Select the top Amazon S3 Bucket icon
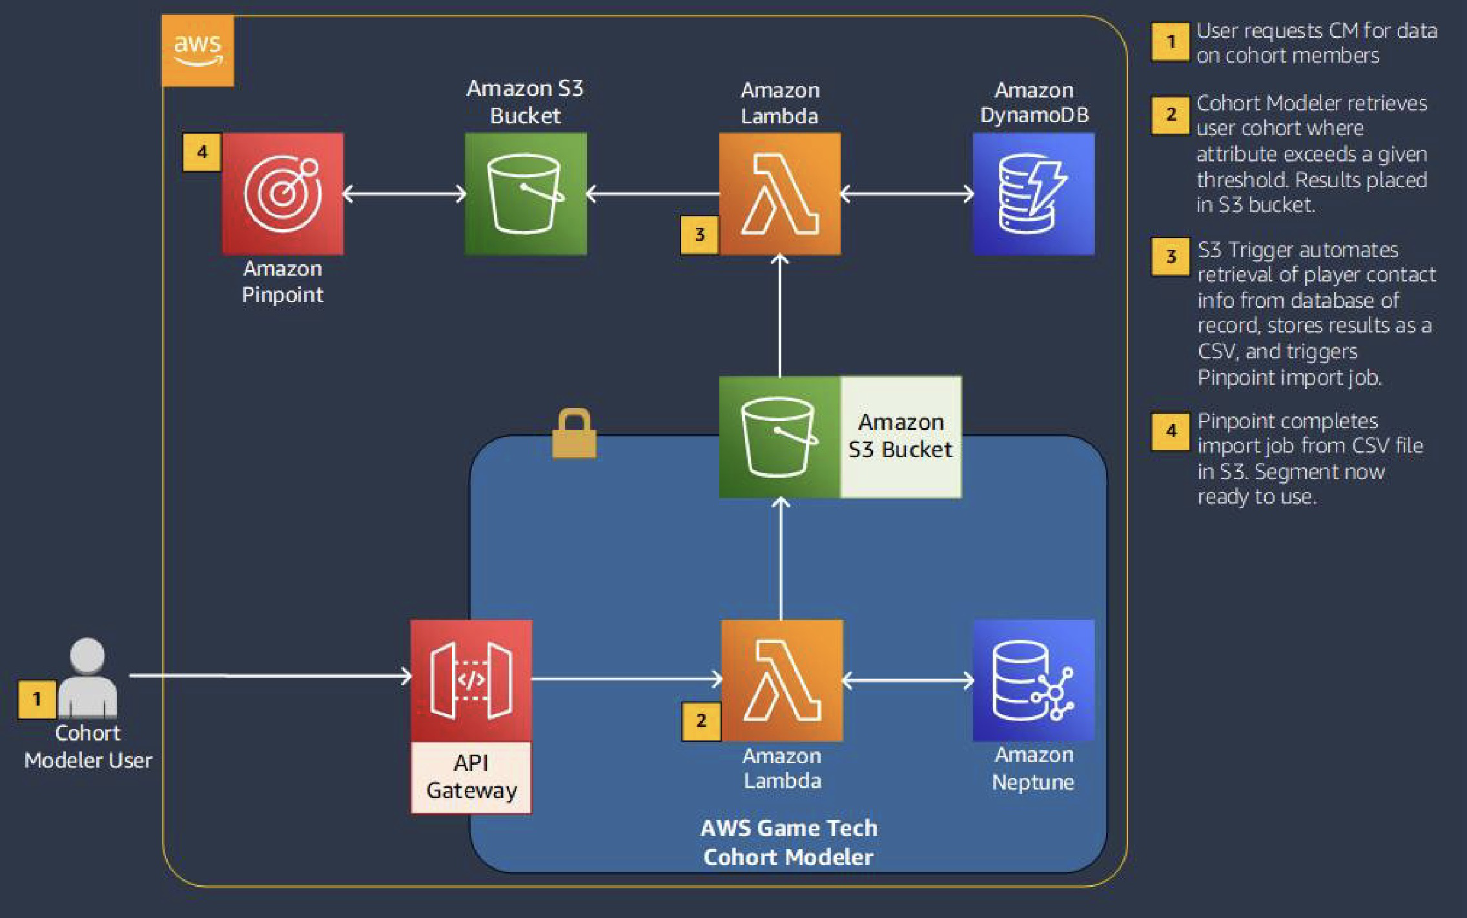Image resolution: width=1467 pixels, height=918 pixels. click(x=526, y=194)
